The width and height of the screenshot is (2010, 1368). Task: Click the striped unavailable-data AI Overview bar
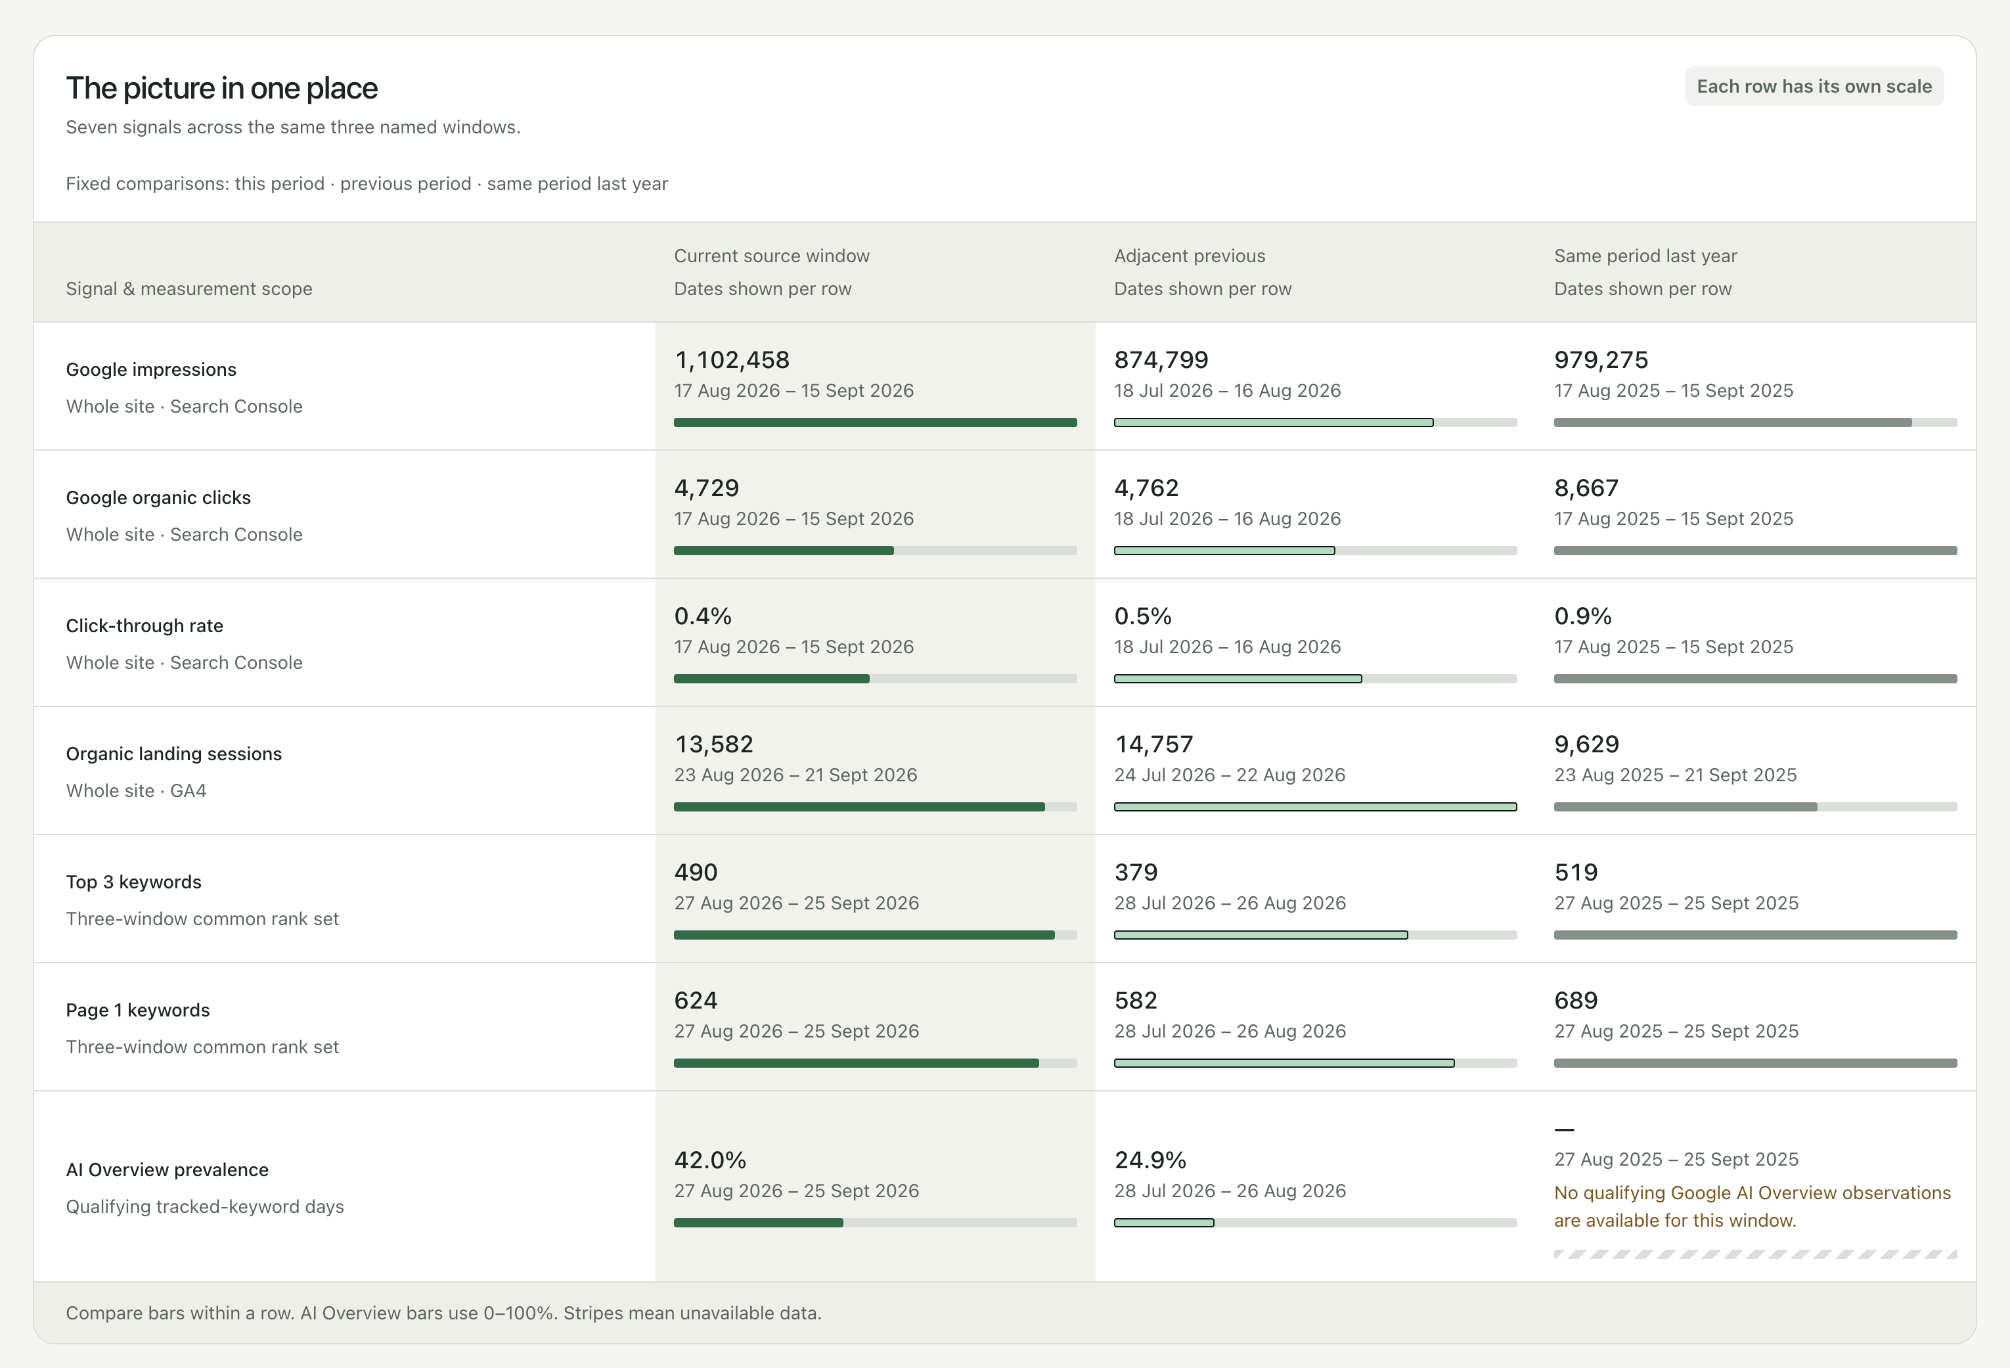pos(1755,1254)
